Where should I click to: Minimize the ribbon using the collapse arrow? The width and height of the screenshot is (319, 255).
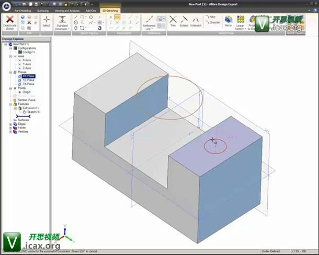[x=310, y=10]
